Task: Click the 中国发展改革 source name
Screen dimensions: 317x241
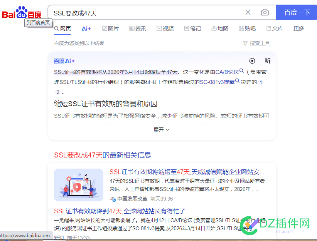Action: click(x=132, y=199)
